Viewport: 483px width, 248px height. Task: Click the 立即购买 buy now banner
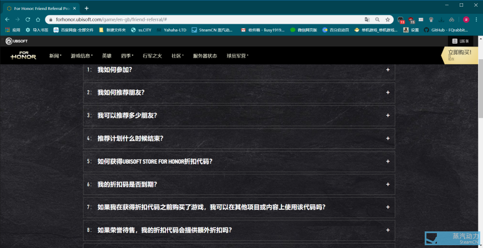click(x=460, y=55)
